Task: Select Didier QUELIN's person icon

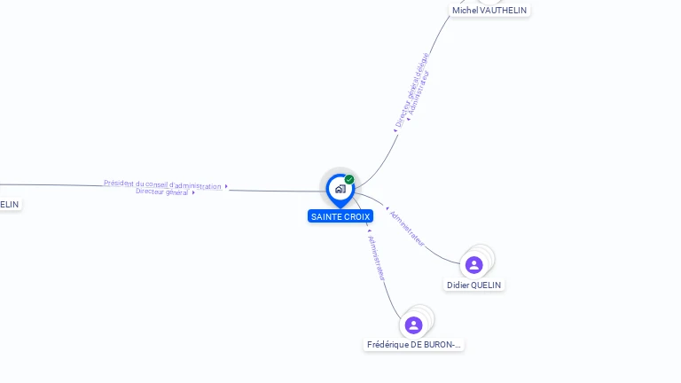Action: pyautogui.click(x=474, y=265)
